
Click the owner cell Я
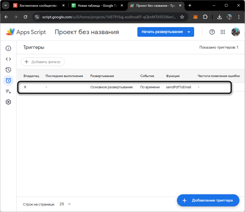click(25, 87)
